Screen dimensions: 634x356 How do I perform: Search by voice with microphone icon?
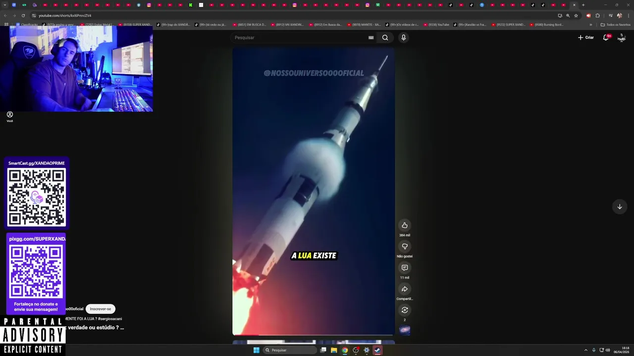(404, 38)
